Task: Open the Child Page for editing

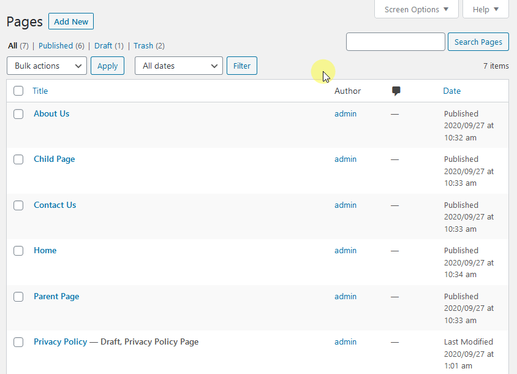Action: point(54,159)
